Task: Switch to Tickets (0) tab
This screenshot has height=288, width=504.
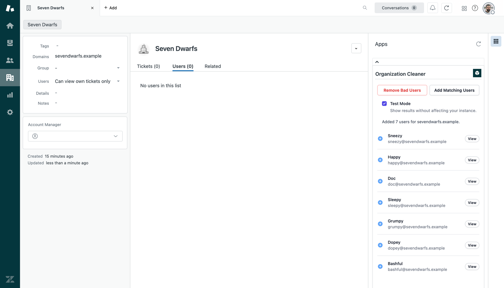Action: 148,66
